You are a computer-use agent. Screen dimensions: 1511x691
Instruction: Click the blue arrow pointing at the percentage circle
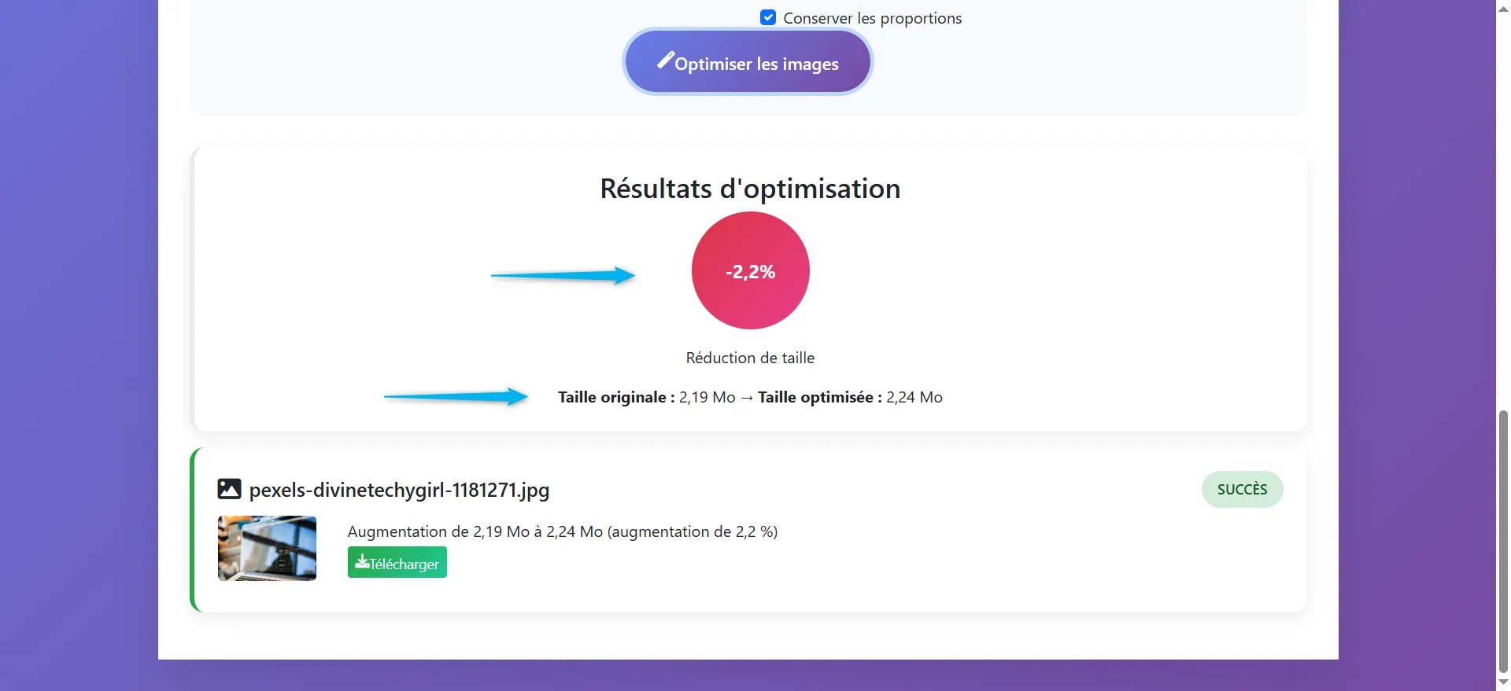[x=563, y=275]
